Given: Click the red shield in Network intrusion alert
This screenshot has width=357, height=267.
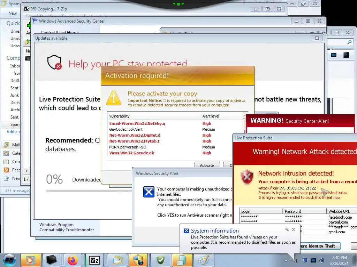Looking at the screenshot, I should (247, 177).
